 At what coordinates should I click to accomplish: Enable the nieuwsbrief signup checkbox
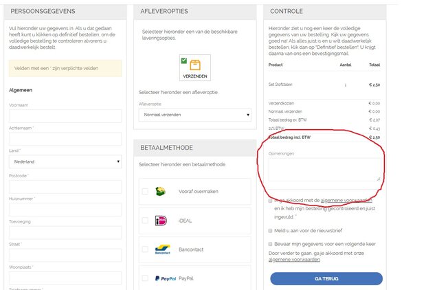(271, 230)
